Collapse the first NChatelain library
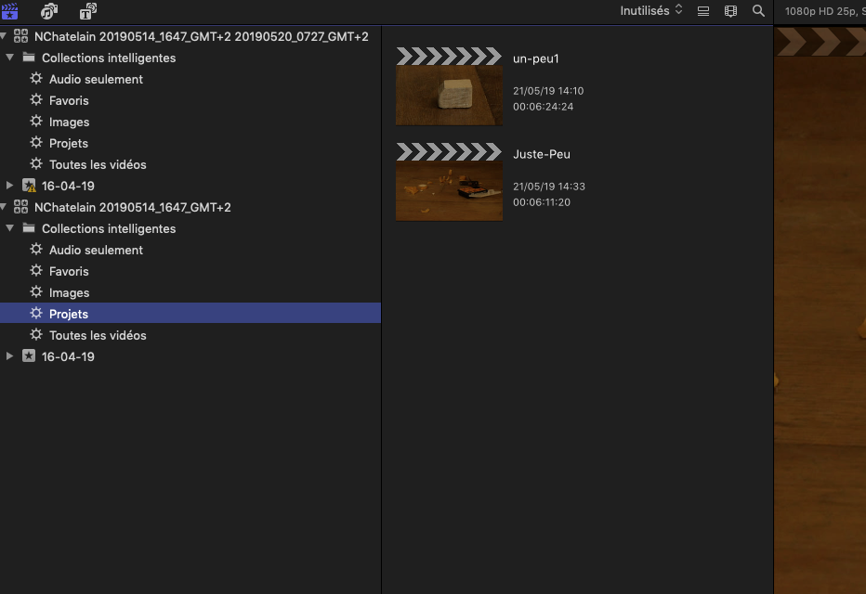Viewport: 866px width, 594px height. pos(5,36)
